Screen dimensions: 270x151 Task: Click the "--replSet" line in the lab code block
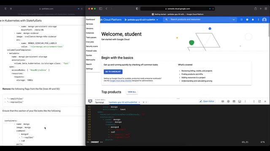tap(27, 138)
